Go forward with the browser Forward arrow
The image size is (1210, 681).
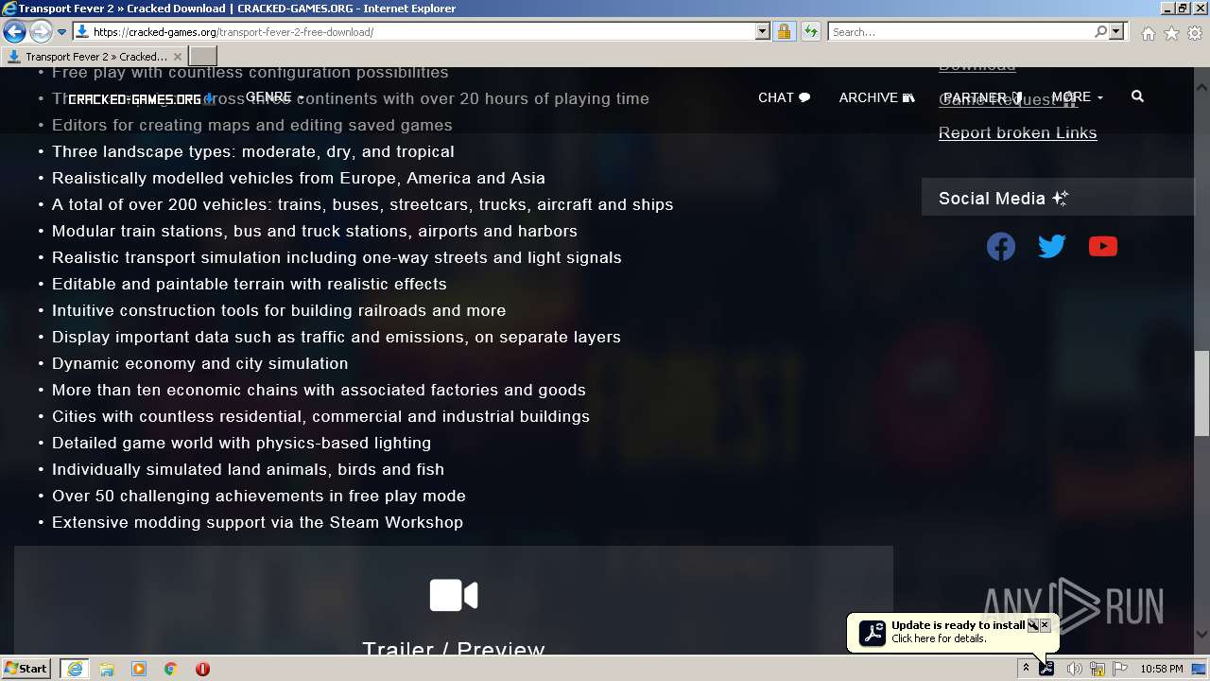tap(41, 32)
